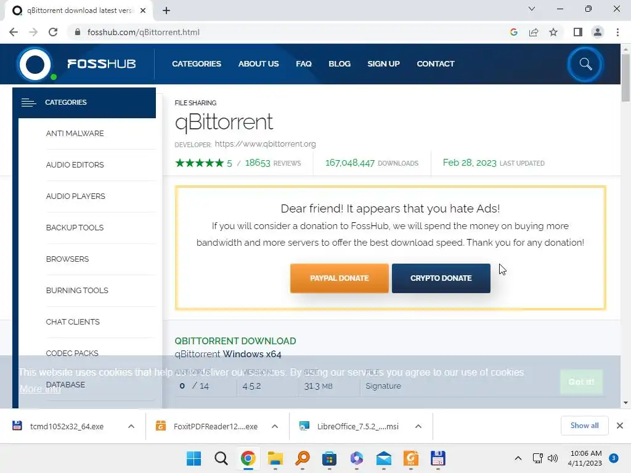Click the address bar URL field
Image resolution: width=631 pixels, height=473 pixels.
[290, 32]
